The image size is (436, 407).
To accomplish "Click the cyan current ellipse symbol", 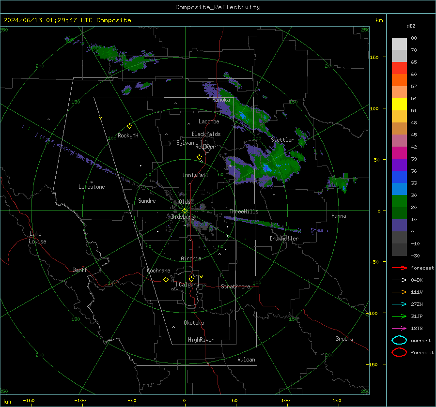I will click(x=399, y=340).
